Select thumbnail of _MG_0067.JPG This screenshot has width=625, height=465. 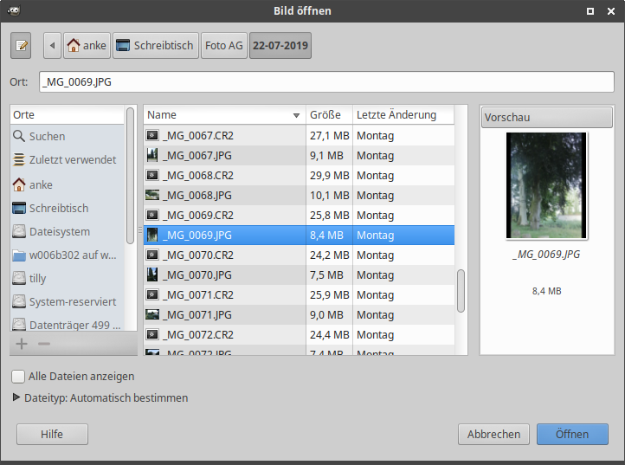tap(152, 155)
